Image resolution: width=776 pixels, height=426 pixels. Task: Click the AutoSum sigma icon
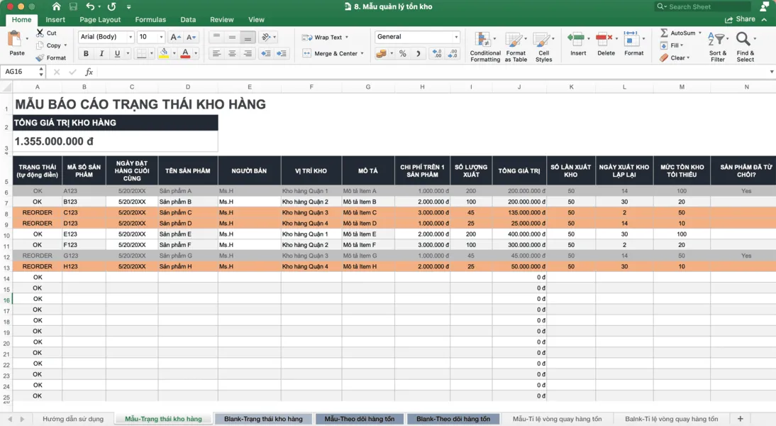(x=664, y=33)
